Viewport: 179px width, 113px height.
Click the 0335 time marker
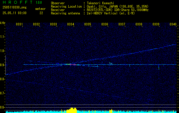[88, 24]
